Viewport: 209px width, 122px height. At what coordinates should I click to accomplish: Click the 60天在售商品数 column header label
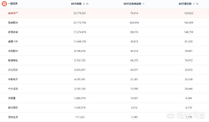[132, 4]
